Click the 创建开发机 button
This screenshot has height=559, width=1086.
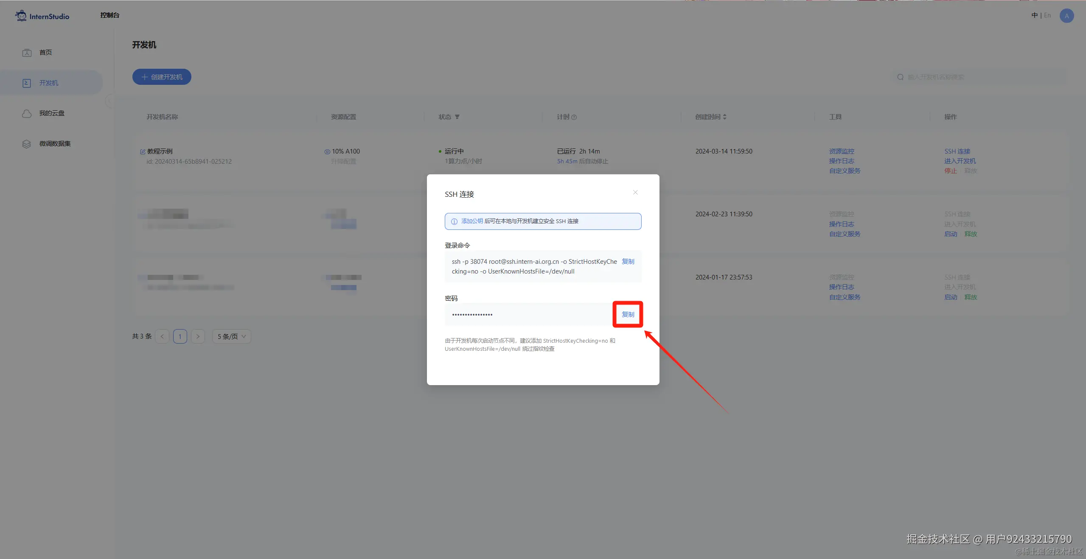162,77
